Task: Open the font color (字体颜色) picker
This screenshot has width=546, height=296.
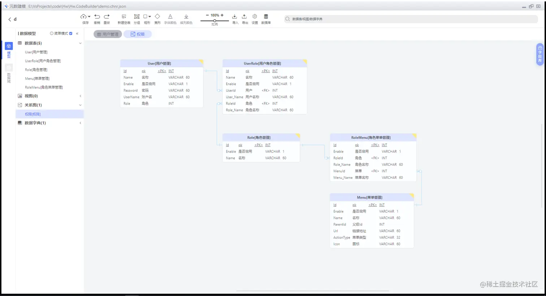Action: pyautogui.click(x=170, y=17)
